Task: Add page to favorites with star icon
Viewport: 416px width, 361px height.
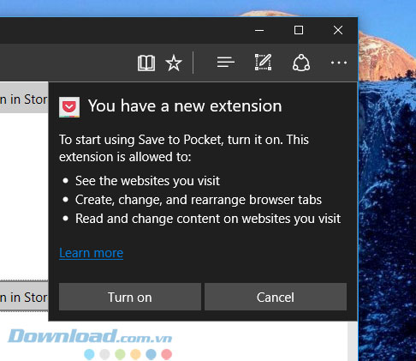Action: 174,63
